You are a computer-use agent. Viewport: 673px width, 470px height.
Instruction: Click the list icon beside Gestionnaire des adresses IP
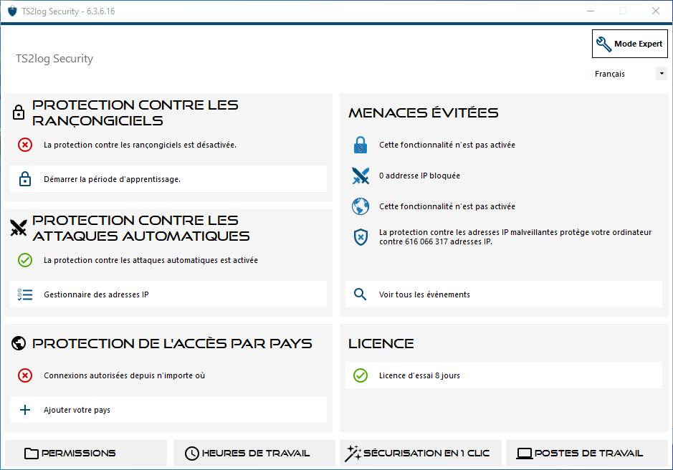coord(25,294)
